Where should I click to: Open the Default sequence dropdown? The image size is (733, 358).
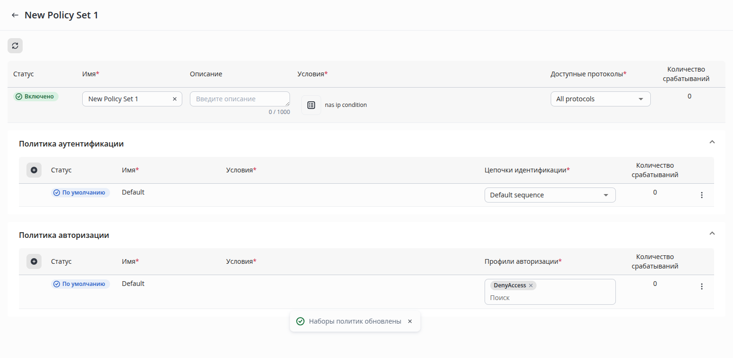[x=550, y=195]
